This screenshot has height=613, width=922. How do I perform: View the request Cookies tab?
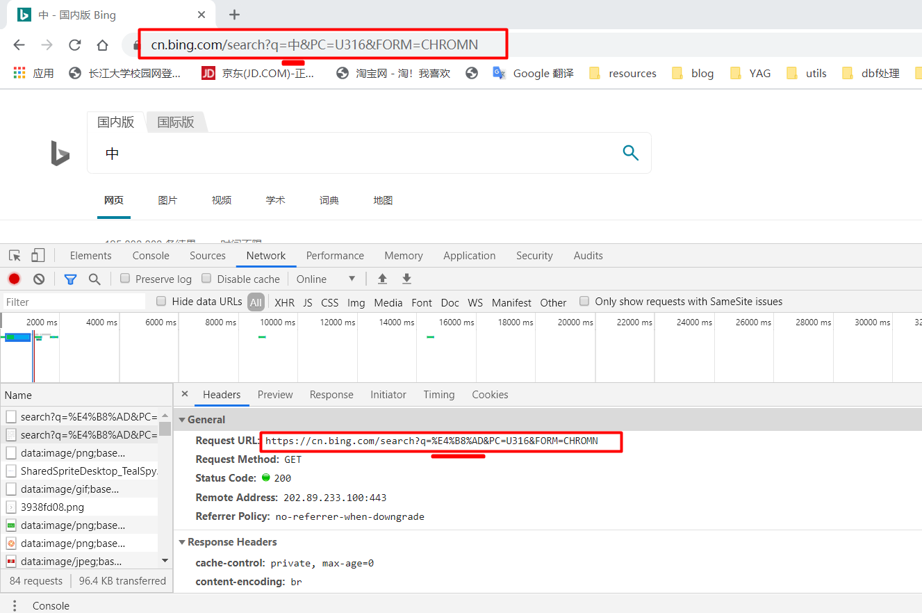click(x=490, y=395)
